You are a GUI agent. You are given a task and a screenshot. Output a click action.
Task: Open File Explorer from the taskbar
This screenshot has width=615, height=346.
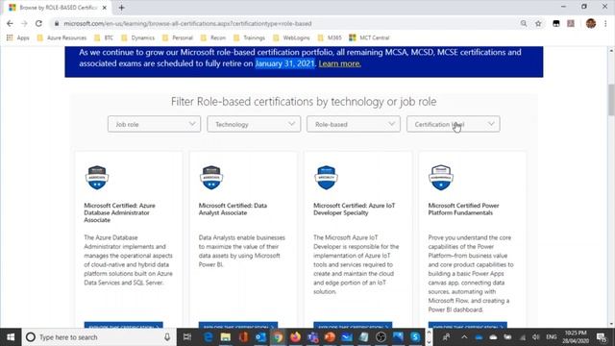tap(226, 337)
